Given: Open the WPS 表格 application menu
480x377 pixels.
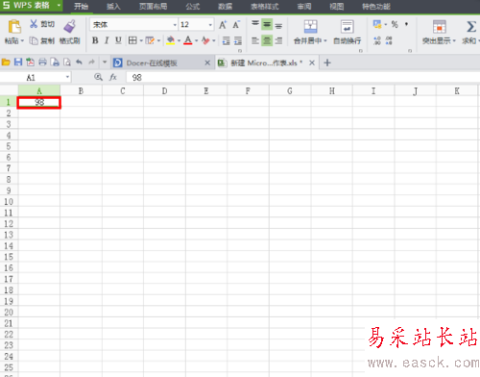Looking at the screenshot, I should pyautogui.click(x=31, y=6).
